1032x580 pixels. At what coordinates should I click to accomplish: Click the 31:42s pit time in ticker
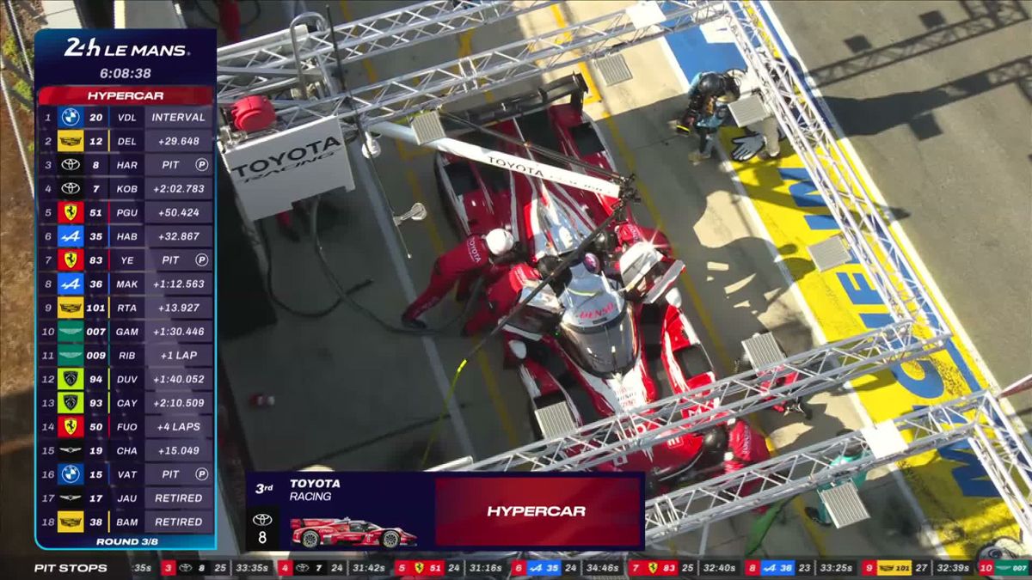click(x=368, y=568)
